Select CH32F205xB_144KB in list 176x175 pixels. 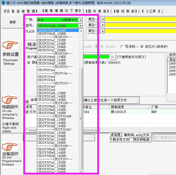point(58,30)
